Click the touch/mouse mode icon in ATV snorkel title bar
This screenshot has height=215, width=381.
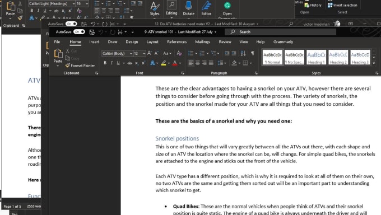[x=120, y=32]
